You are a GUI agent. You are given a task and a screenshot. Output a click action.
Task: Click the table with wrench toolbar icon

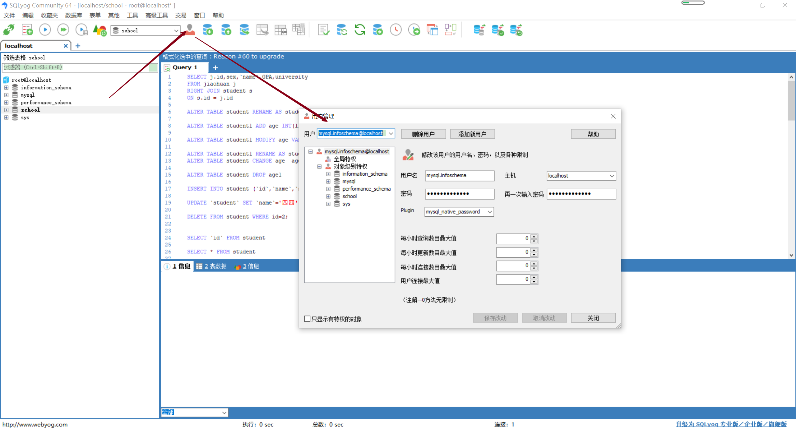click(299, 30)
